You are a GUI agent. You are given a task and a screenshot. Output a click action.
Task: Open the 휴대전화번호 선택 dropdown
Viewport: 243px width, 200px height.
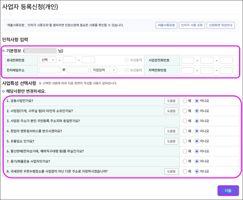tap(48, 60)
